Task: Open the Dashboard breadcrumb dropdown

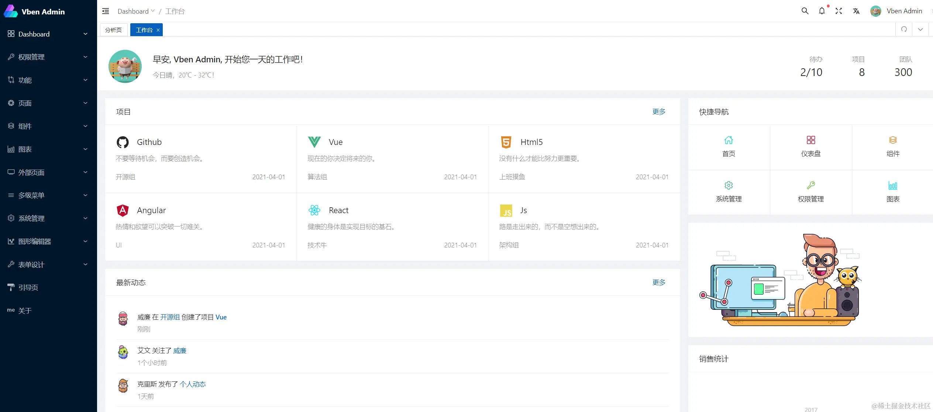Action: click(x=136, y=11)
